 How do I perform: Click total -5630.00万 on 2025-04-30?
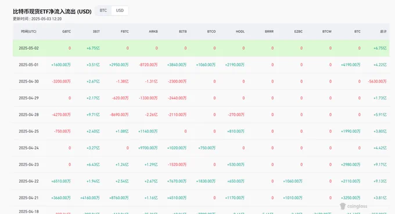pos(377,81)
